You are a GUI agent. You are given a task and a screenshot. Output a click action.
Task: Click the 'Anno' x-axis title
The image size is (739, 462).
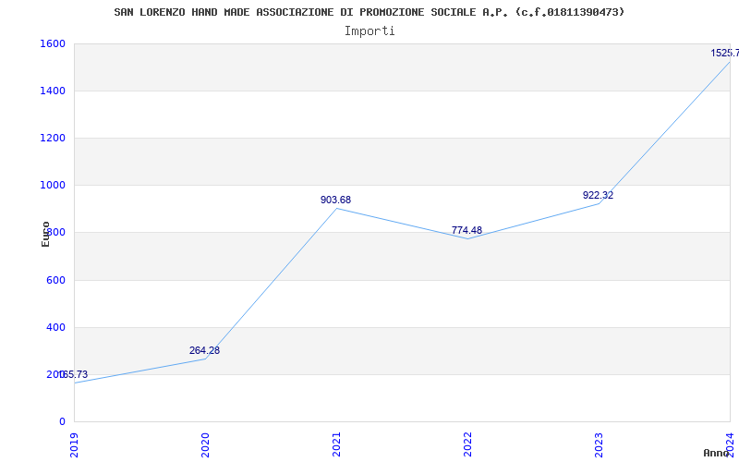click(717, 453)
